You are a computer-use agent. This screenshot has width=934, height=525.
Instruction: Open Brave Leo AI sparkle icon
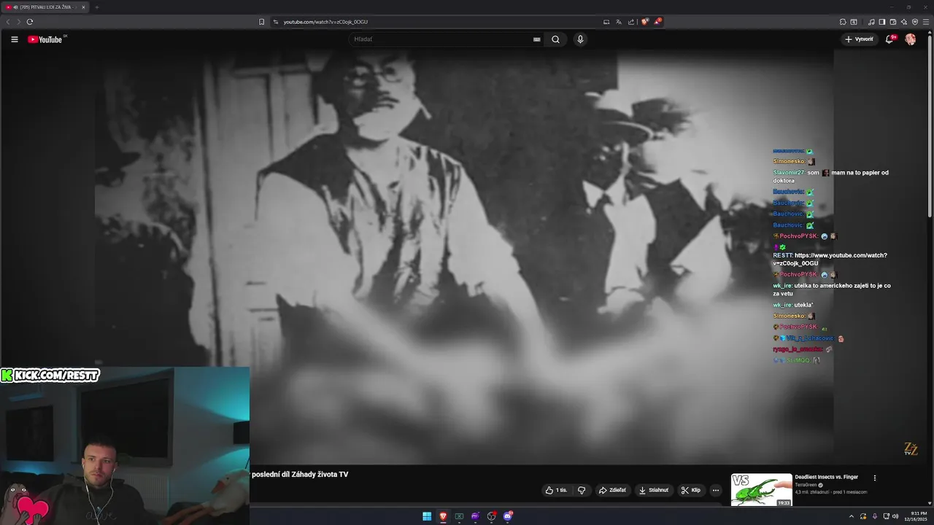click(904, 22)
